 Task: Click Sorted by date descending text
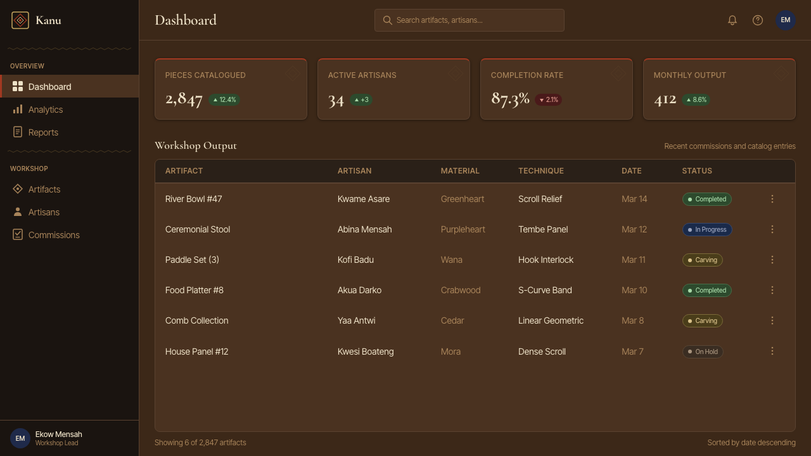tap(751, 443)
